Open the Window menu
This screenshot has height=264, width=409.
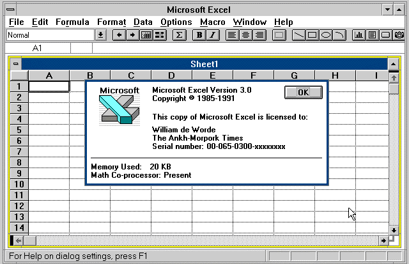(250, 22)
